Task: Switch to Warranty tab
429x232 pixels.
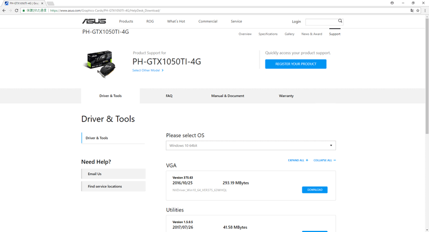Action: (x=286, y=96)
